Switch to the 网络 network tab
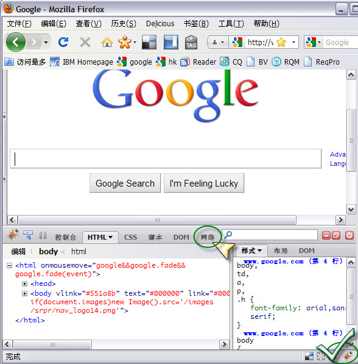 (x=208, y=237)
